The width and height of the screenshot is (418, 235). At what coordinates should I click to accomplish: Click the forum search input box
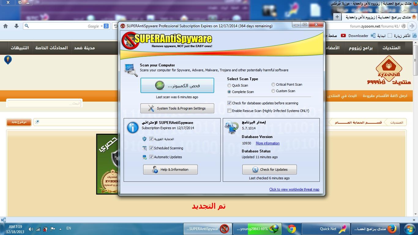click(x=44, y=103)
